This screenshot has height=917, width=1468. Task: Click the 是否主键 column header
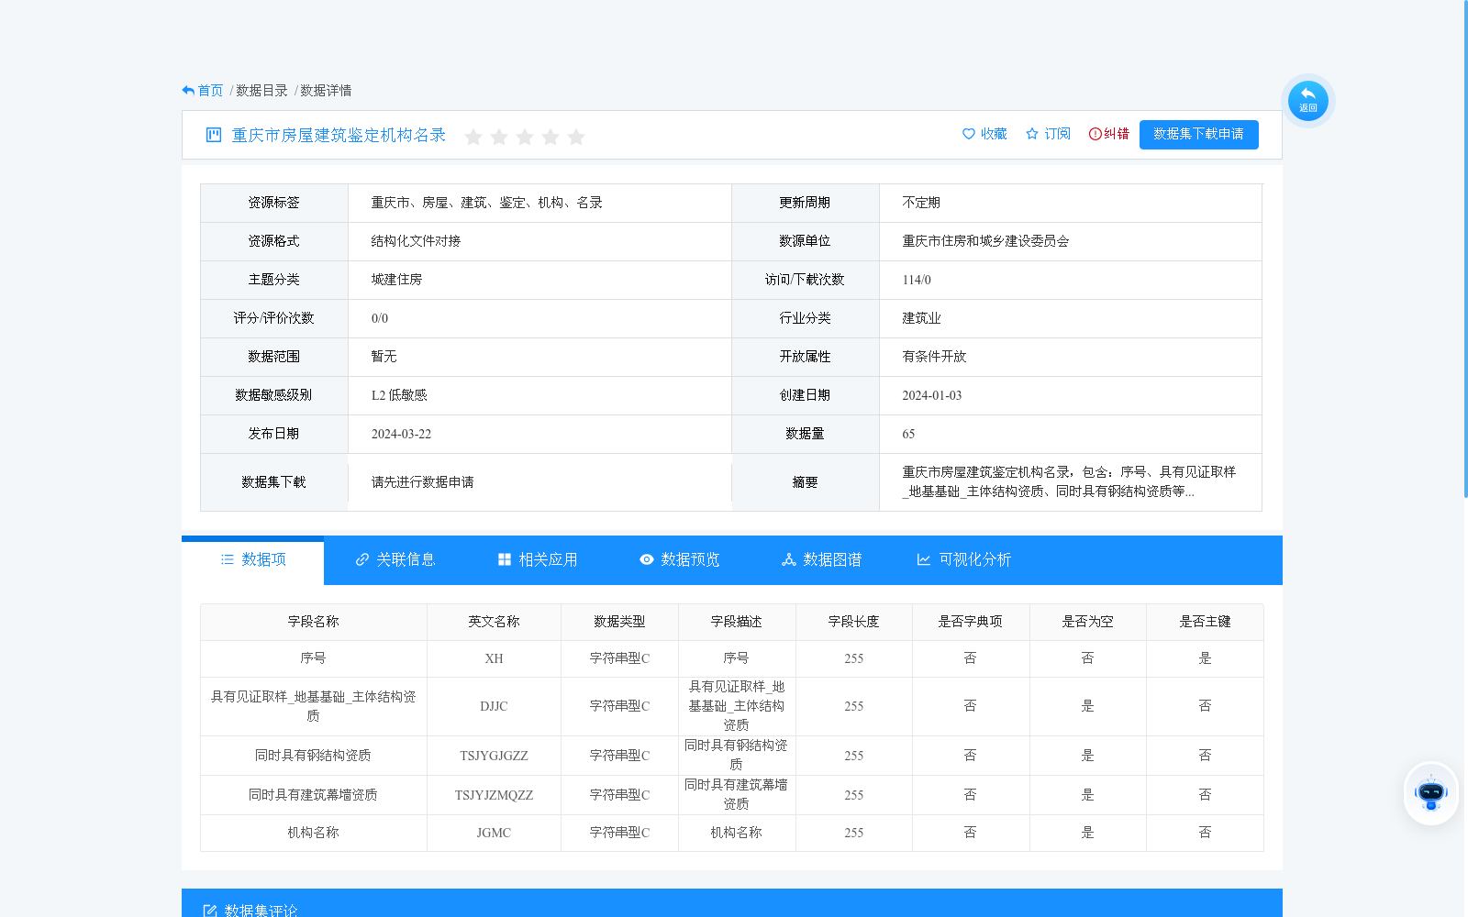(x=1205, y=622)
